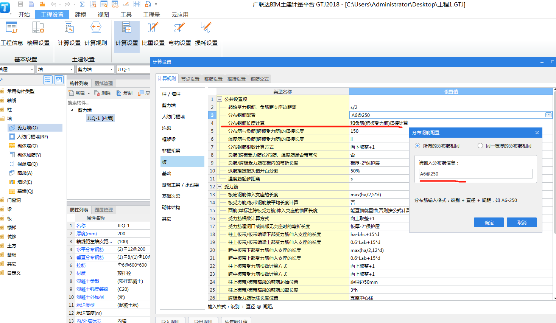Switch navigation tree to list view icon
The height and width of the screenshot is (323, 556).
point(48,79)
